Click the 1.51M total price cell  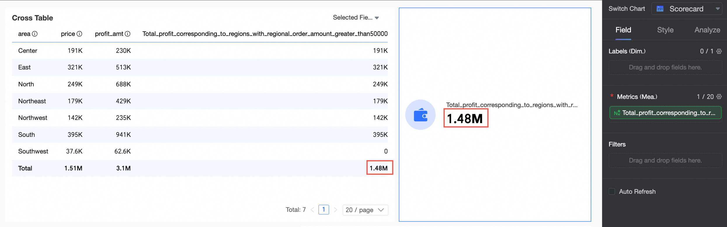pyautogui.click(x=73, y=168)
